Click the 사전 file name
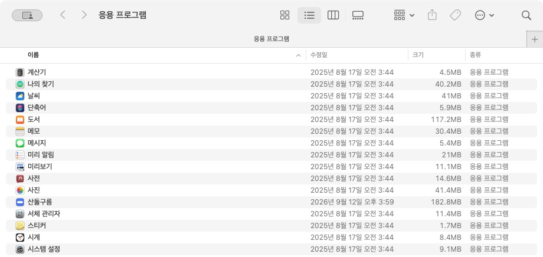 coord(34,178)
